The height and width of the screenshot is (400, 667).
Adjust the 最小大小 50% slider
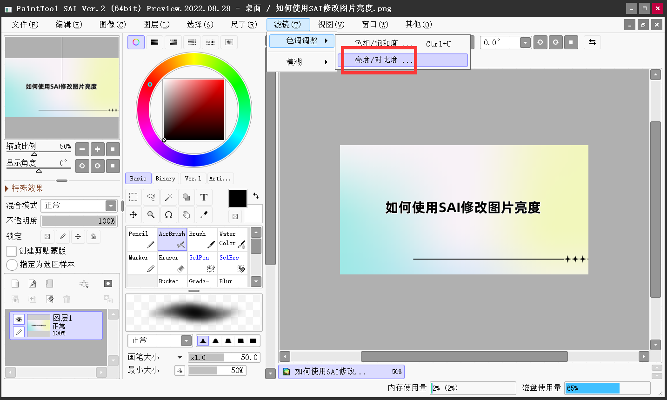pyautogui.click(x=217, y=371)
